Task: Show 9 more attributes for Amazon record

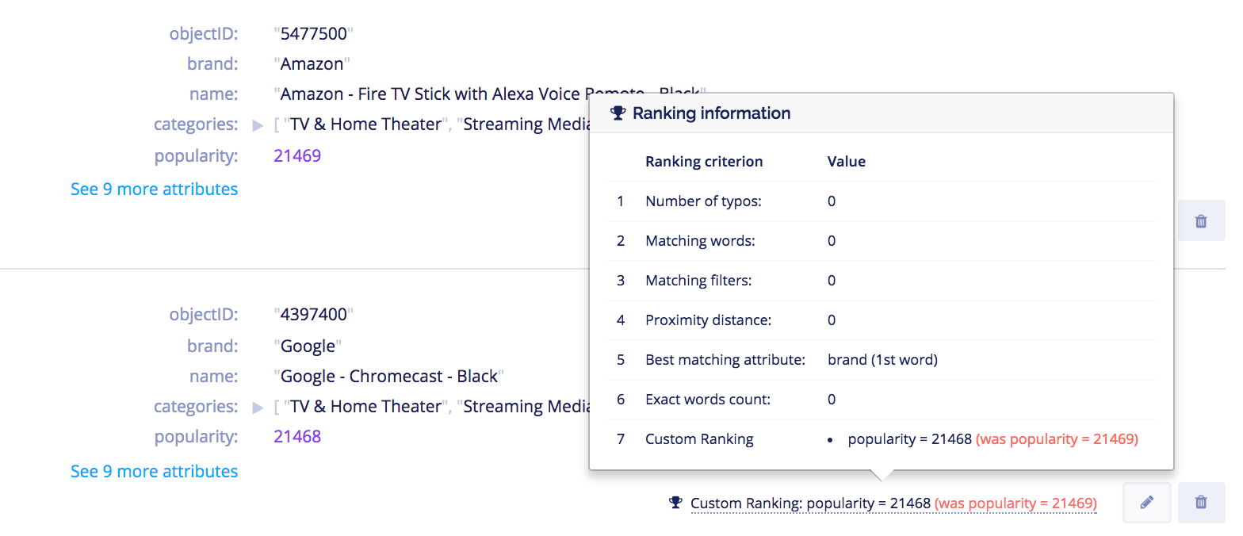Action: pyautogui.click(x=154, y=189)
